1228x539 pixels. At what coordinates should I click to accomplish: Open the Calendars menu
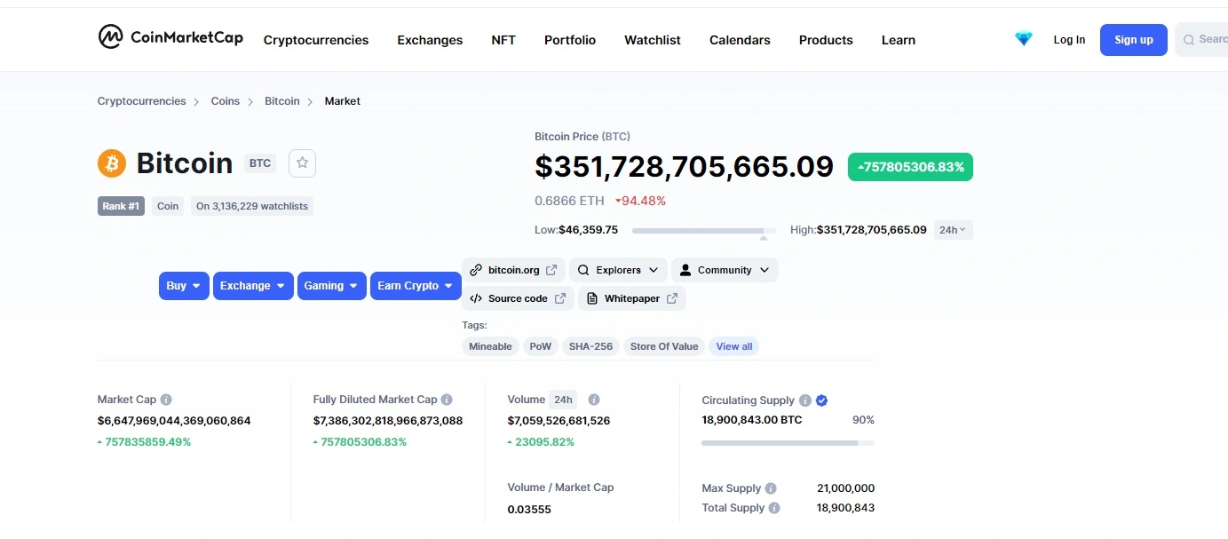740,40
